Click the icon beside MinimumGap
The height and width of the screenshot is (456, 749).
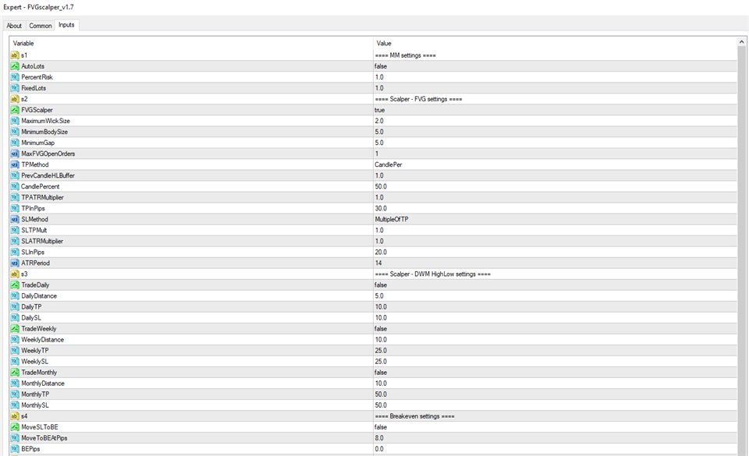pos(15,143)
